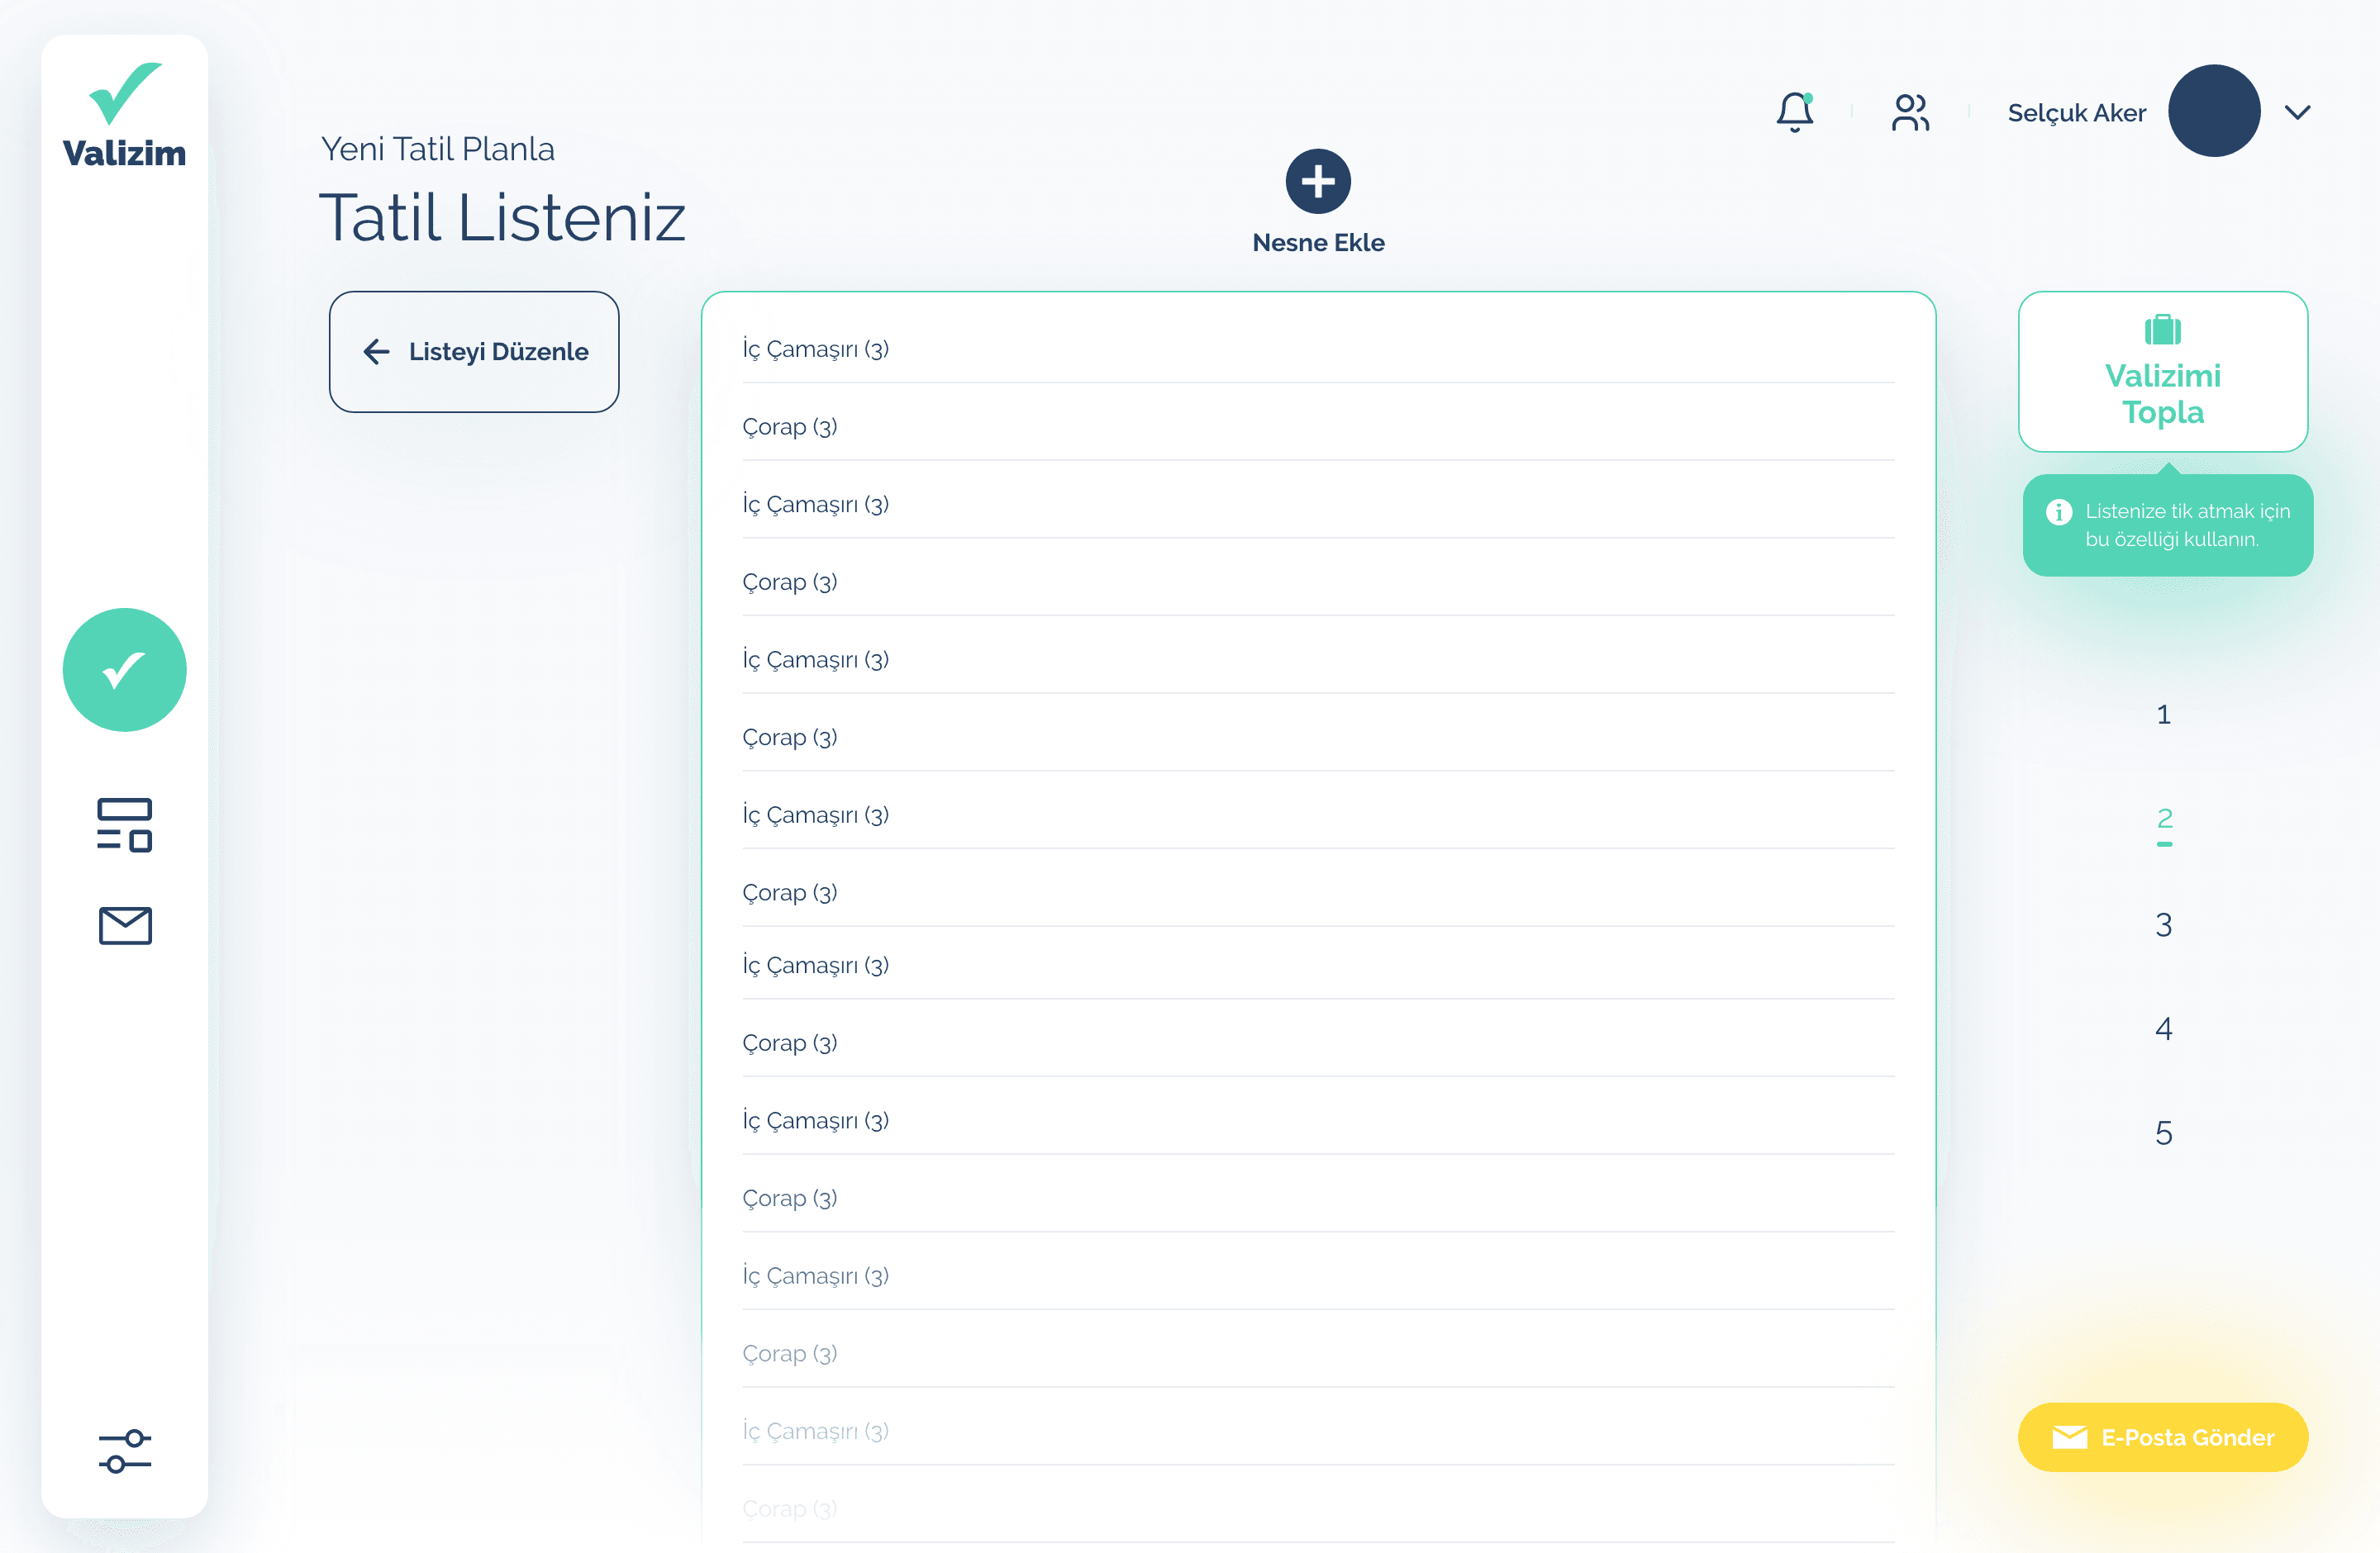Screen dimensions: 2380x1553
Task: Click the Valizimi Topla button
Action: 2163,372
